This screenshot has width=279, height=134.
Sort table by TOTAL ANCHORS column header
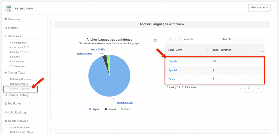(x=237, y=50)
